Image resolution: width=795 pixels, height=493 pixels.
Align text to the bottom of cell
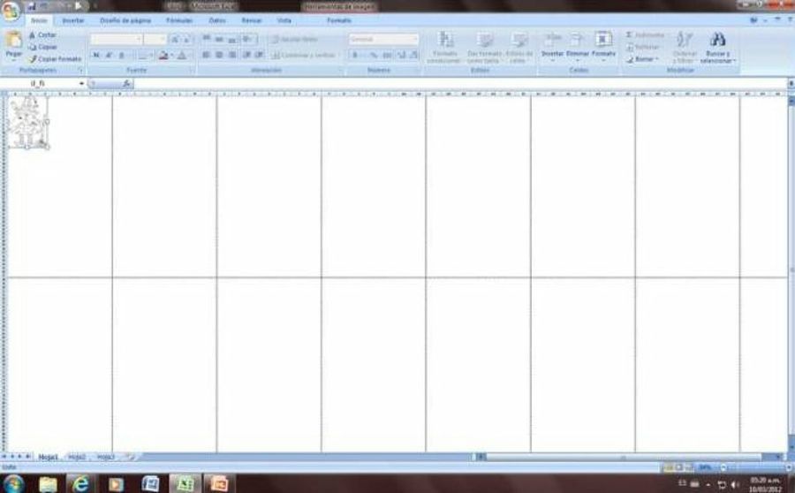[x=231, y=39]
